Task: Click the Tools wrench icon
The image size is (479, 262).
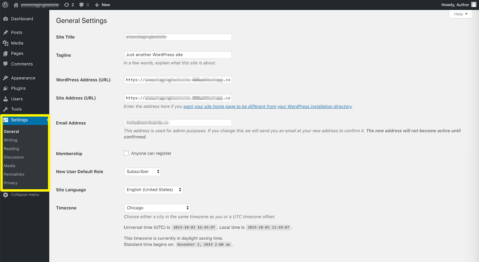Action: 6,109
